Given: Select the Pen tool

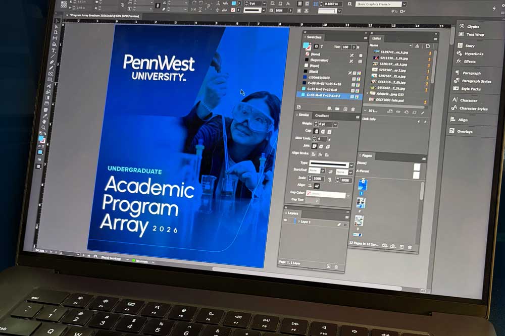Looking at the screenshot, I should click(x=52, y=62).
